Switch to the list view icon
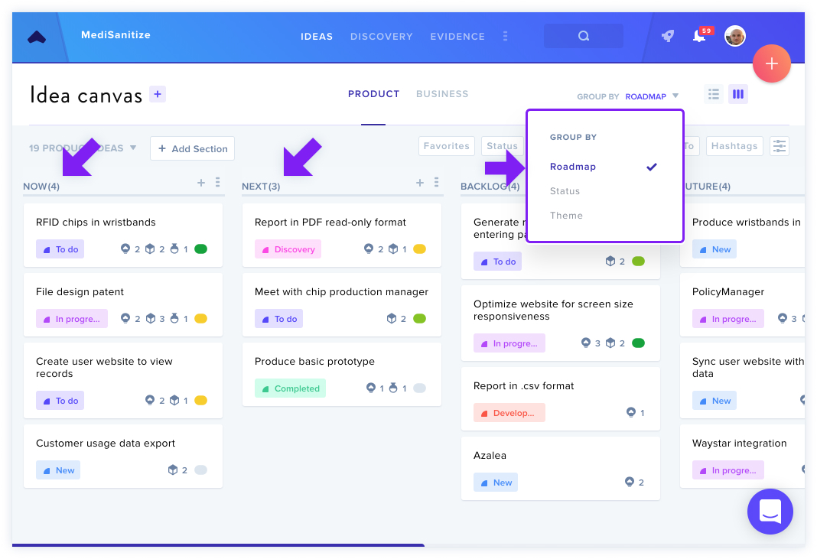817x559 pixels. point(713,94)
